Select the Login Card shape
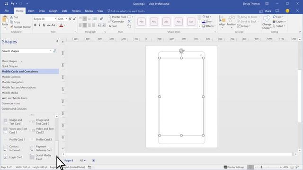 13,157
